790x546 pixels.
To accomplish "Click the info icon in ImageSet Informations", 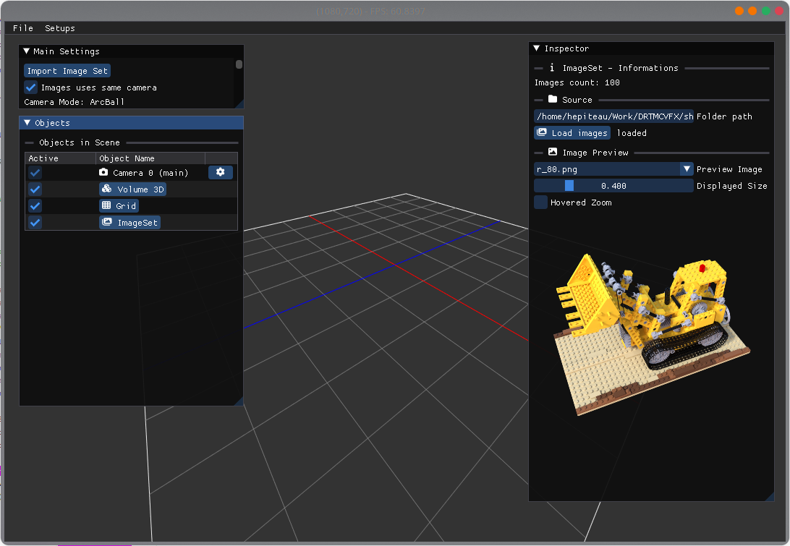I will tap(552, 67).
